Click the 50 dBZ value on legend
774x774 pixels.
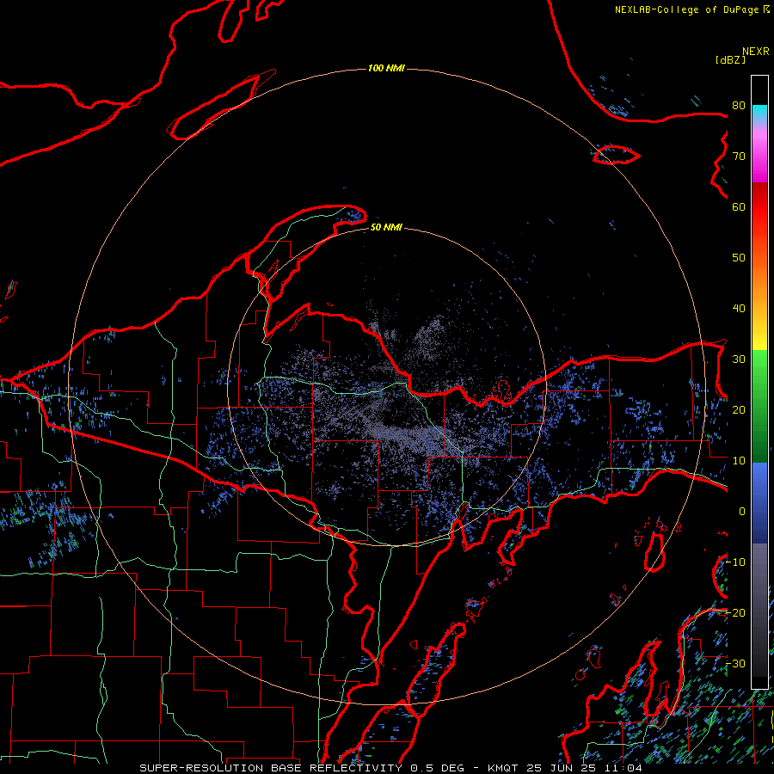[x=739, y=258]
